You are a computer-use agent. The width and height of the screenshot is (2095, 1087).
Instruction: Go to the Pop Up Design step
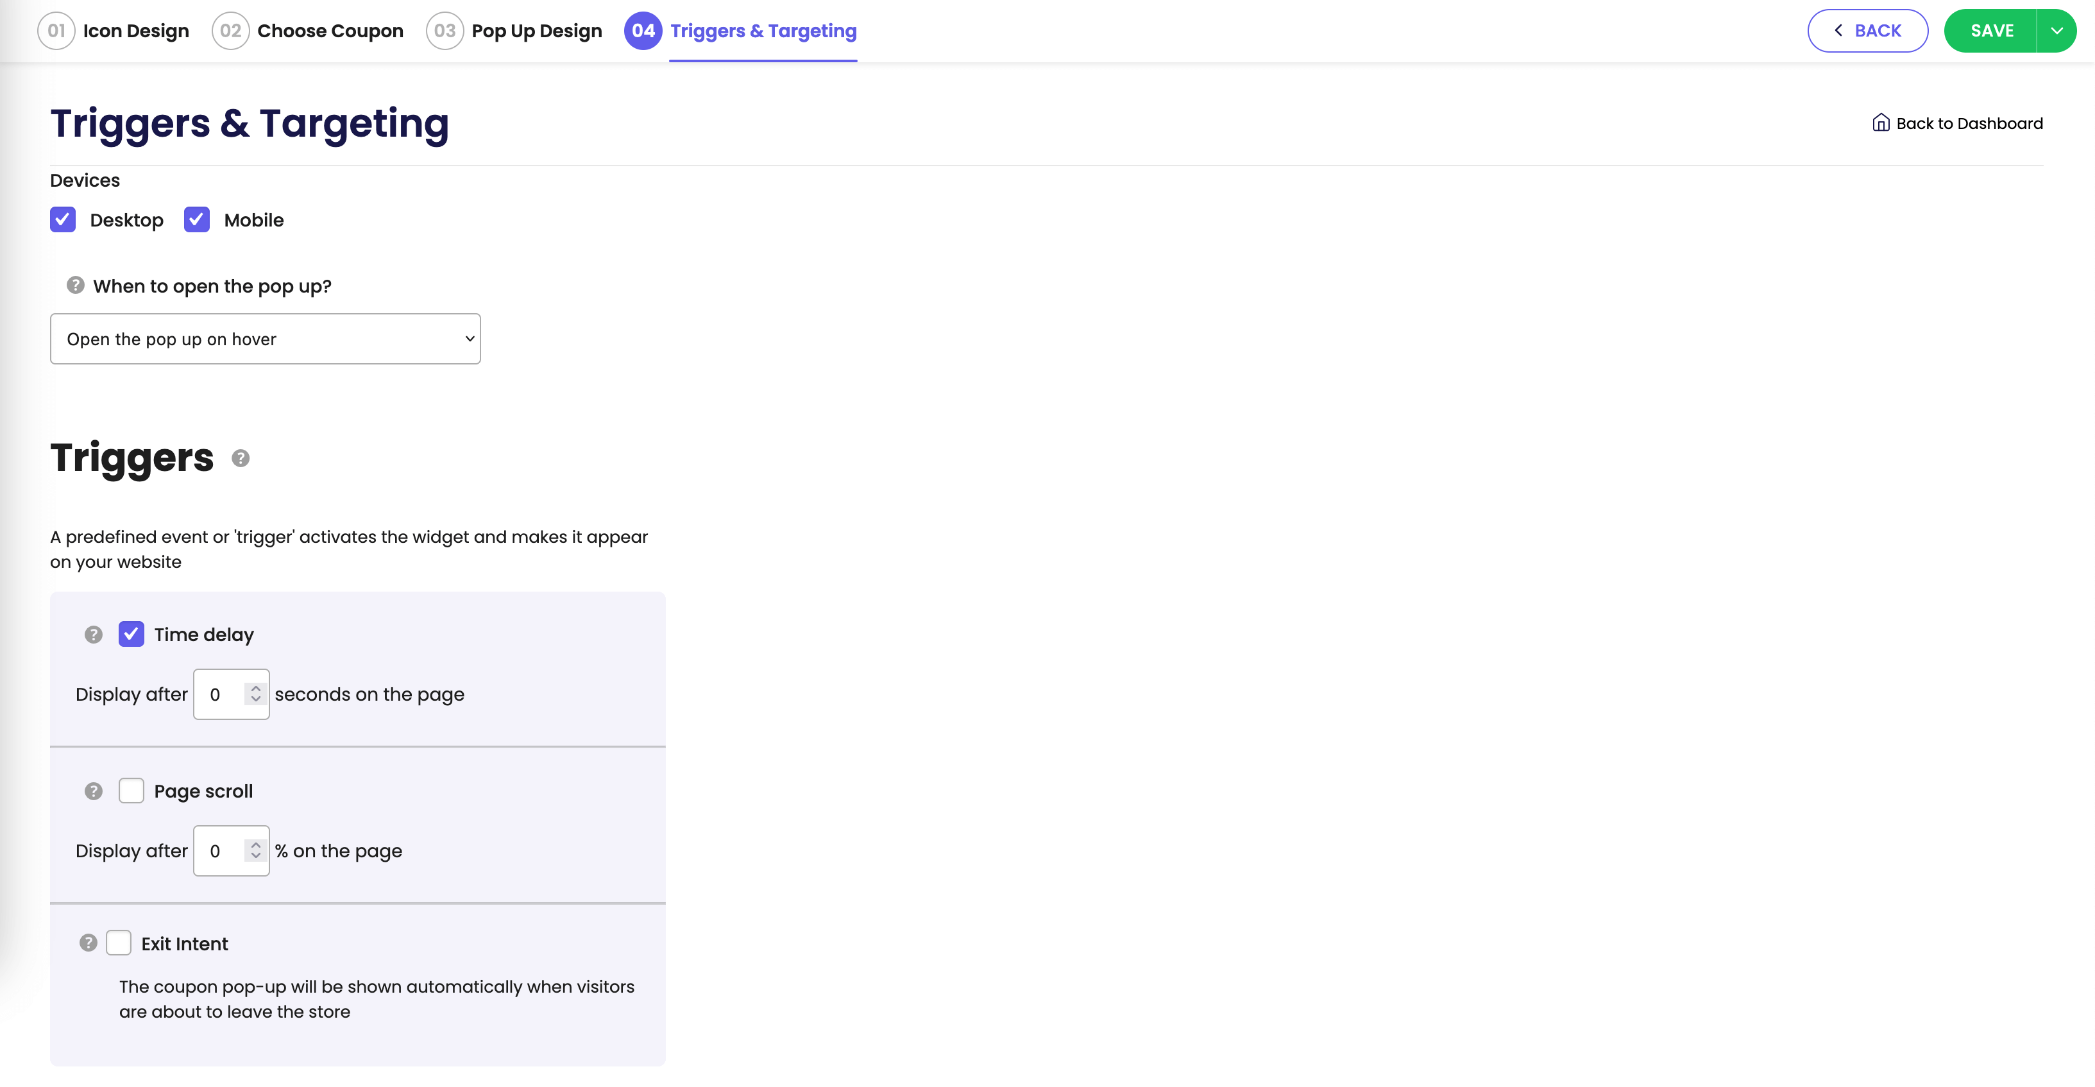click(537, 31)
